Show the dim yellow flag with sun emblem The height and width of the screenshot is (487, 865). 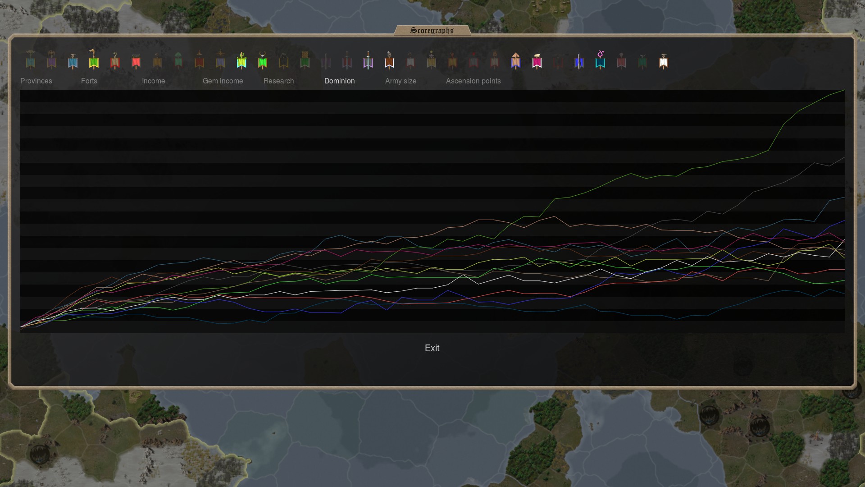pos(432,60)
